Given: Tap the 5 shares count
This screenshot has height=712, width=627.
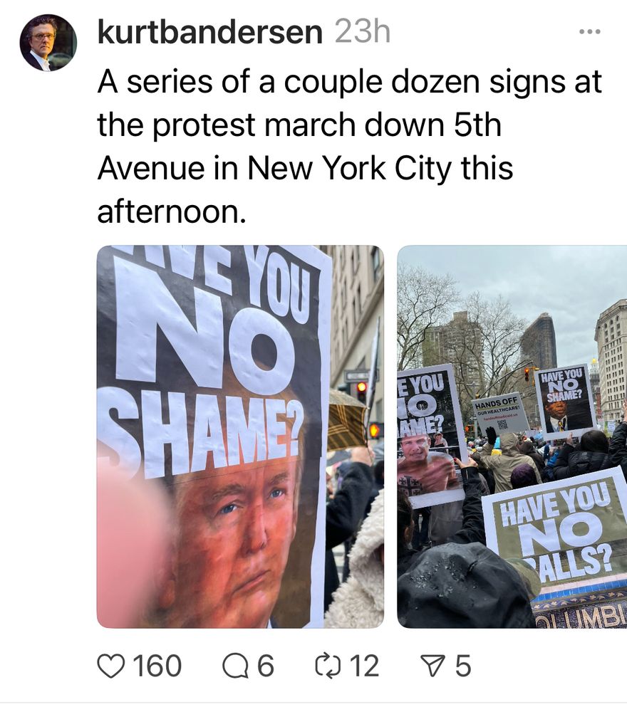Looking at the screenshot, I should pos(463,666).
